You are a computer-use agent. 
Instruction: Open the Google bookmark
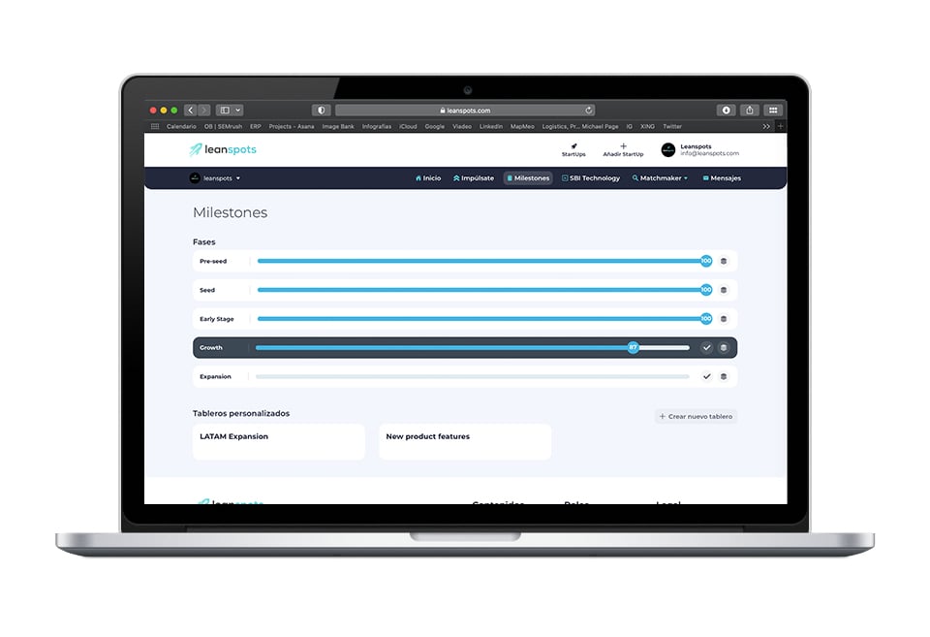tap(435, 126)
